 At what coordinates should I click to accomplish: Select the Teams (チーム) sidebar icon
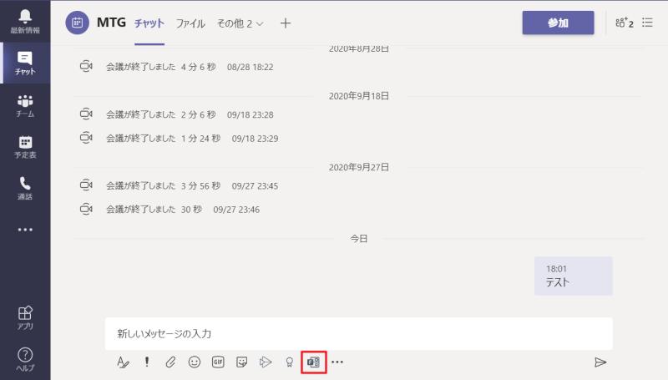click(24, 105)
